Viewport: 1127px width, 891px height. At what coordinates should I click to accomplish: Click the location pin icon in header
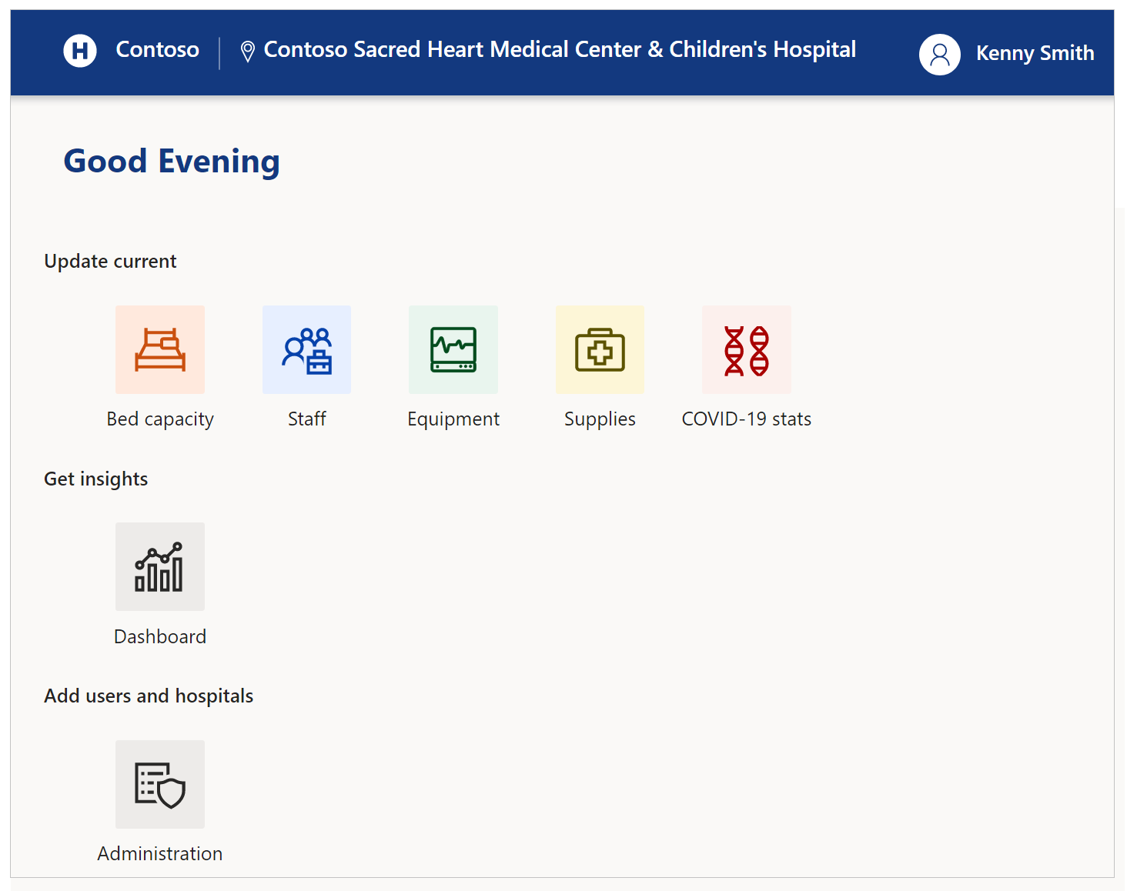click(x=247, y=52)
